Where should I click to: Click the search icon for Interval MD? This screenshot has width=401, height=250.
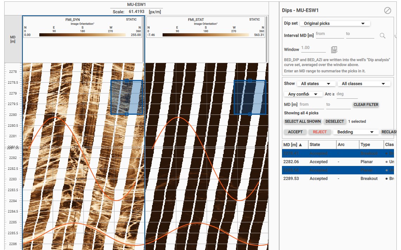point(382,36)
